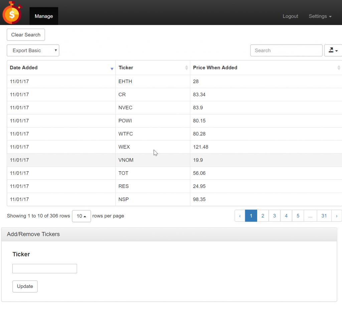
Task: Select the WTFC ticker cell
Action: (153, 134)
